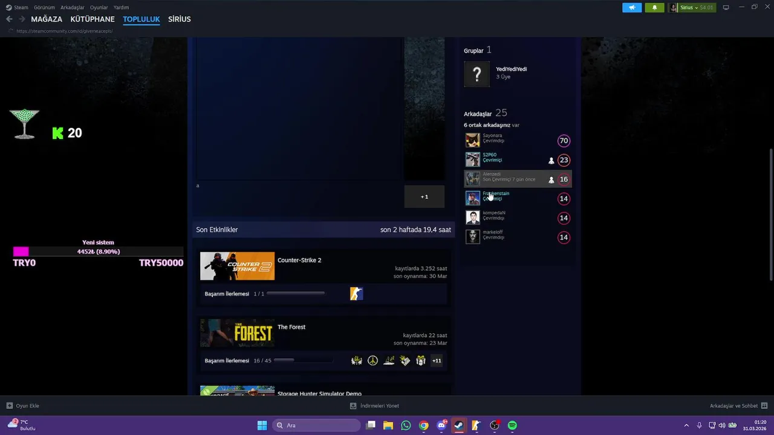Open markeloff's friend entry

click(x=518, y=237)
